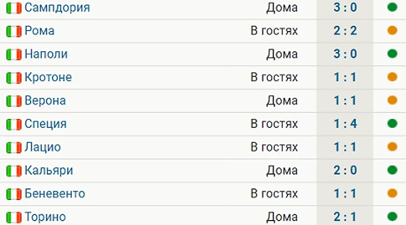
Task: Open the Кальяри team link
Action: click(49, 170)
